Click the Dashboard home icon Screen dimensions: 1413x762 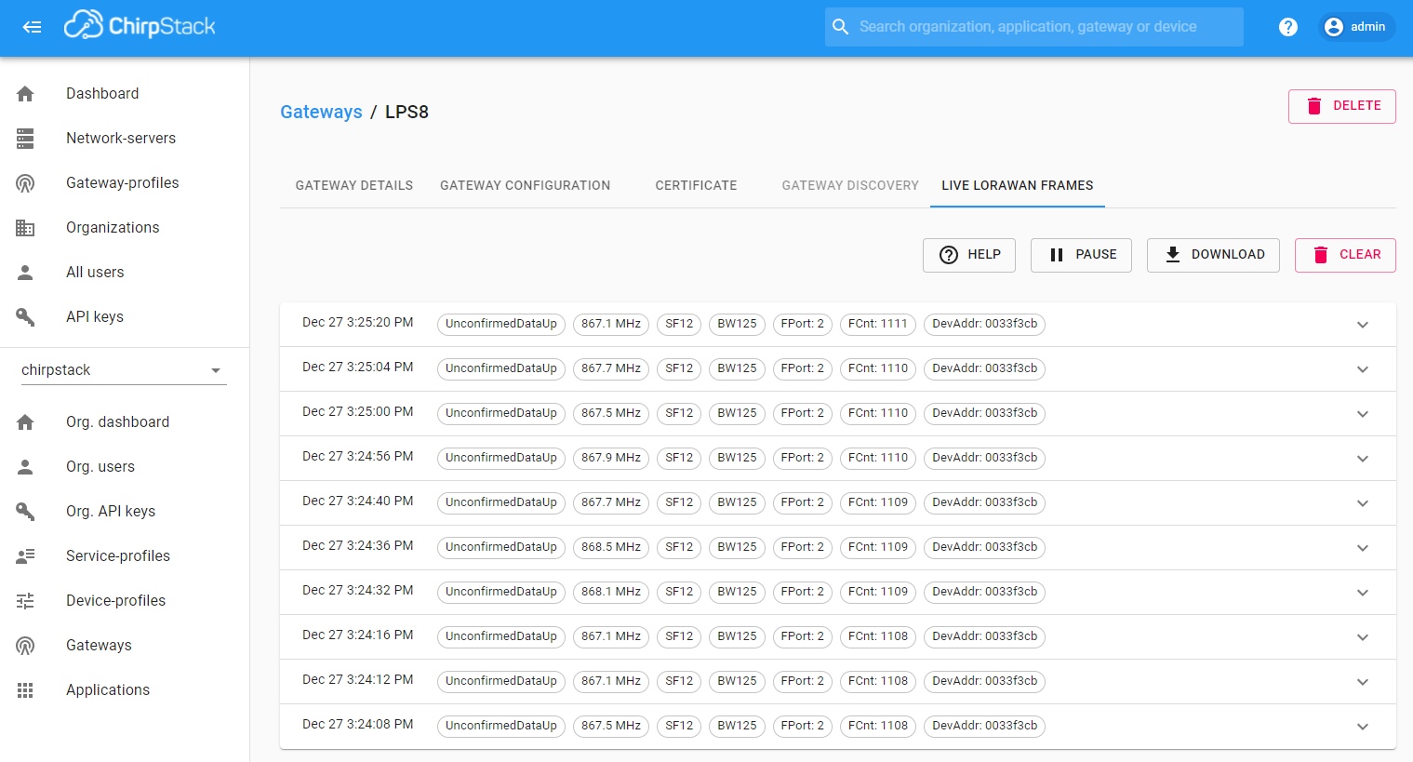coord(25,94)
